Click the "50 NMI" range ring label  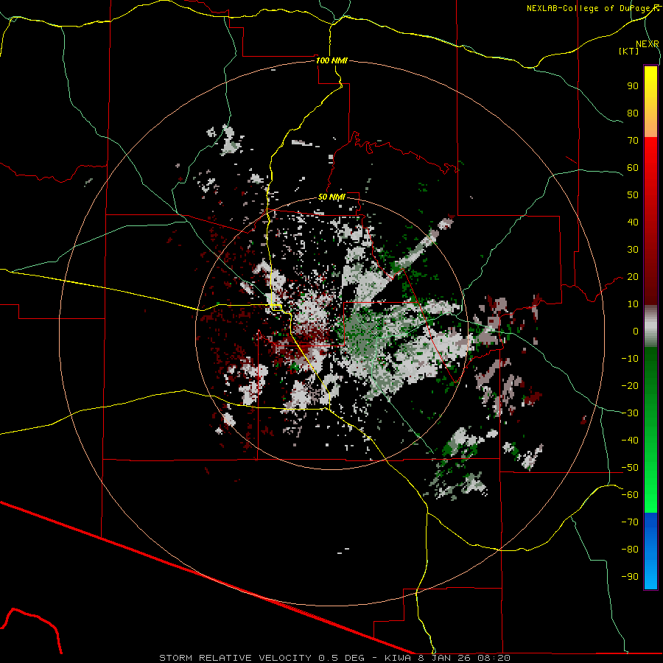tap(332, 197)
